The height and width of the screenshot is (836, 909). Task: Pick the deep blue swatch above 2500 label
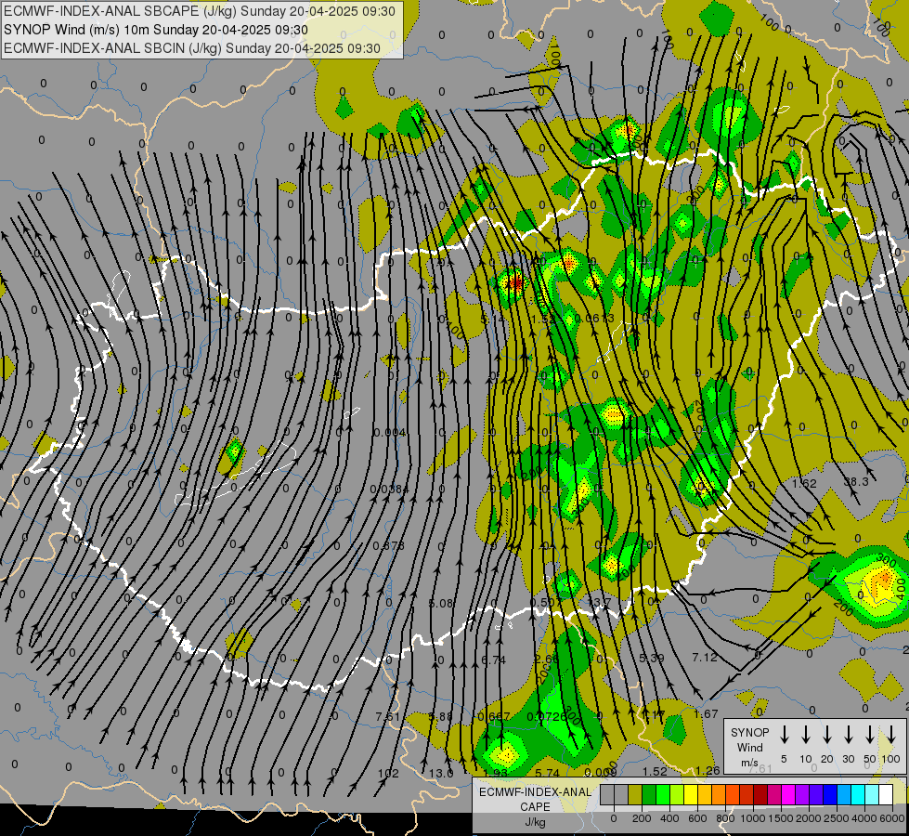[x=829, y=795]
